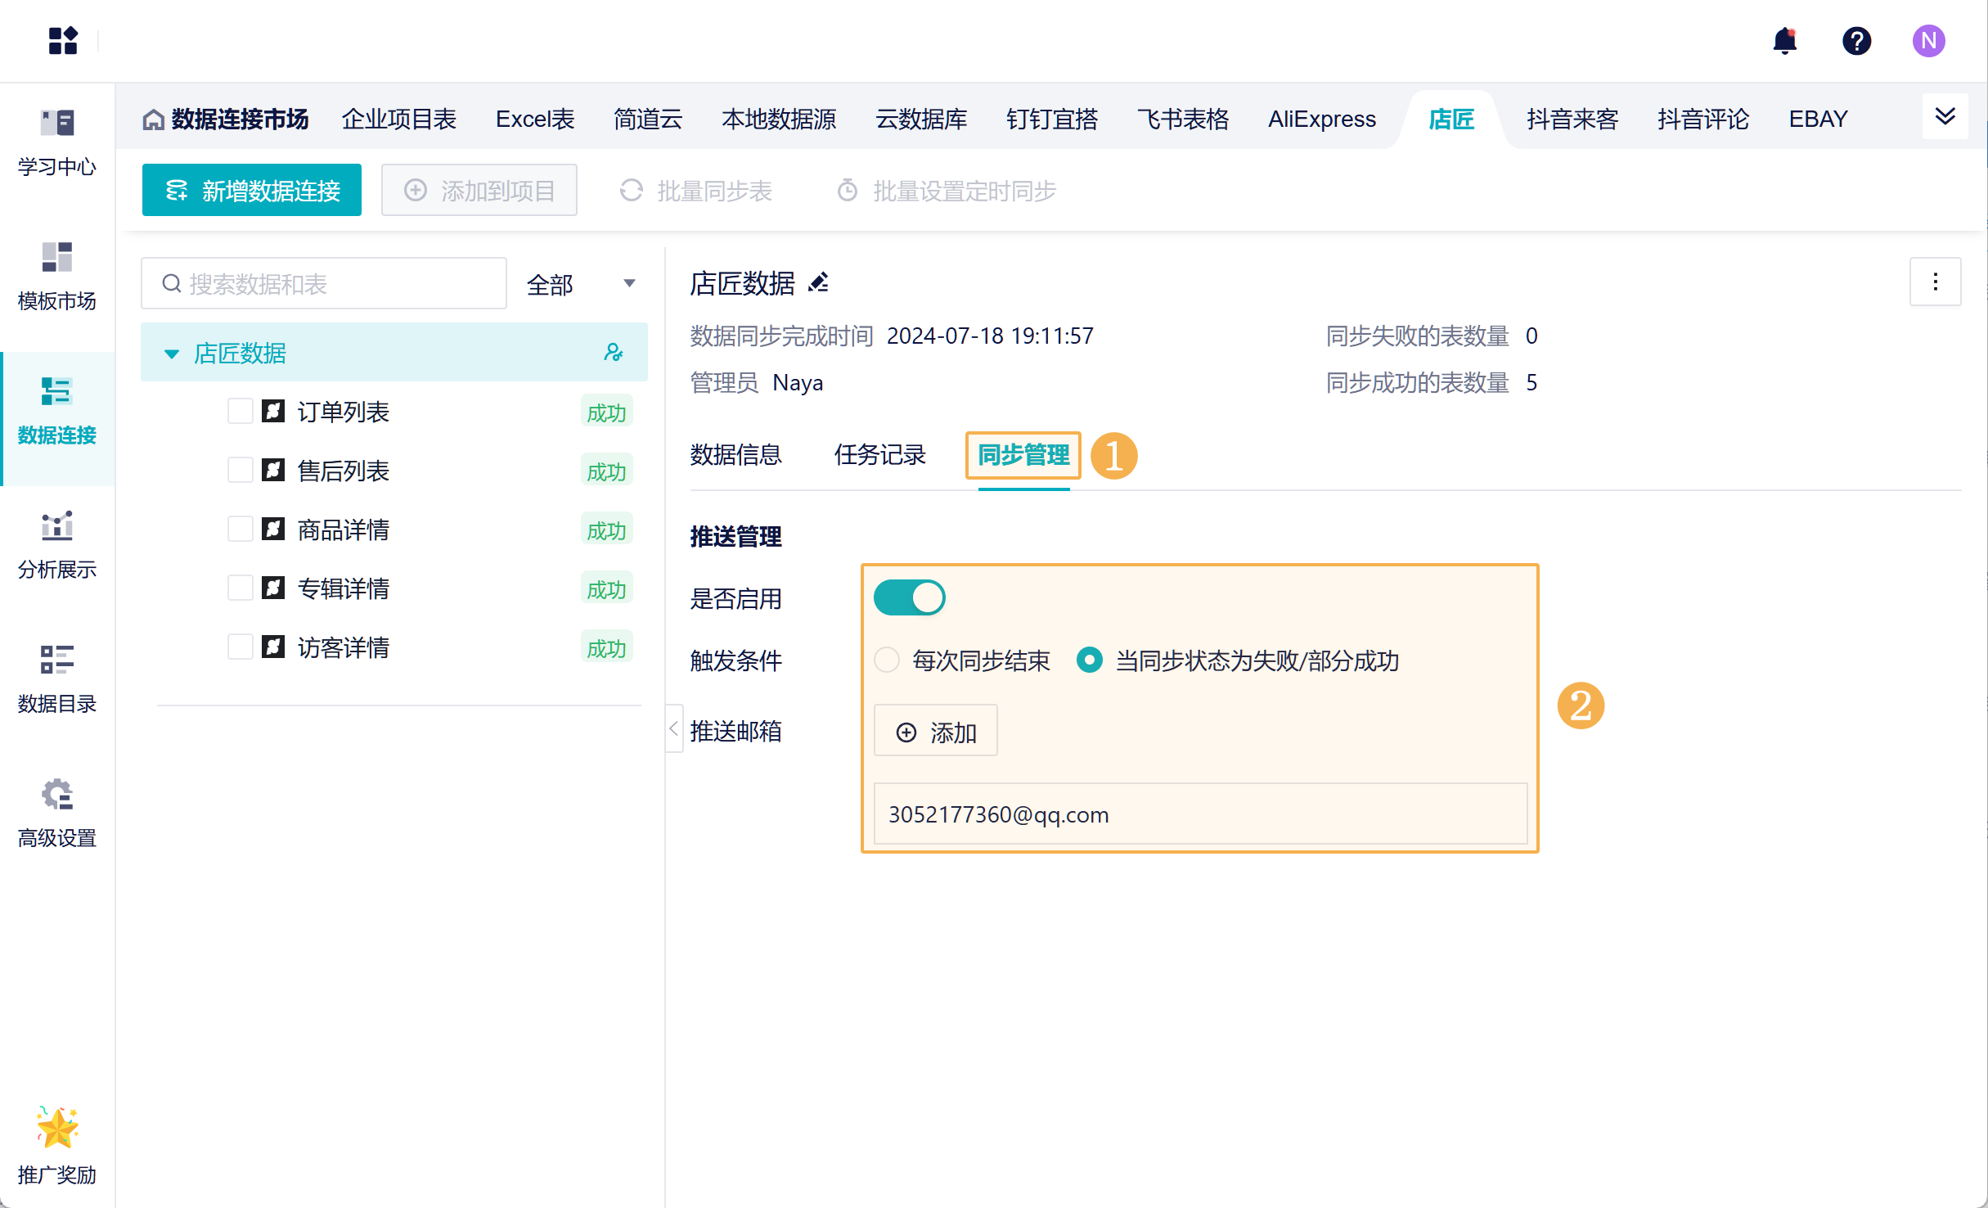The height and width of the screenshot is (1208, 1988).
Task: Switch to the 抖音来客 data source tab
Action: (1572, 119)
